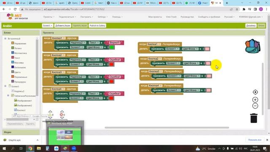Open Windows Start menu
The height and width of the screenshot is (152, 270).
(x=4, y=148)
